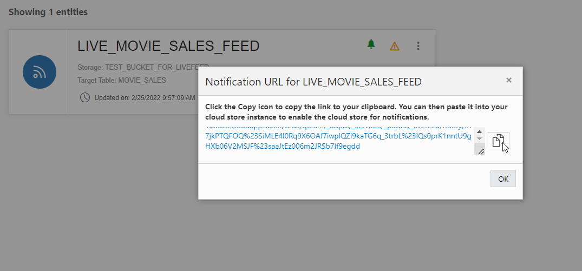Click the Target Table: MOVIE_SALES text
This screenshot has width=582, height=271.
pyautogui.click(x=122, y=80)
